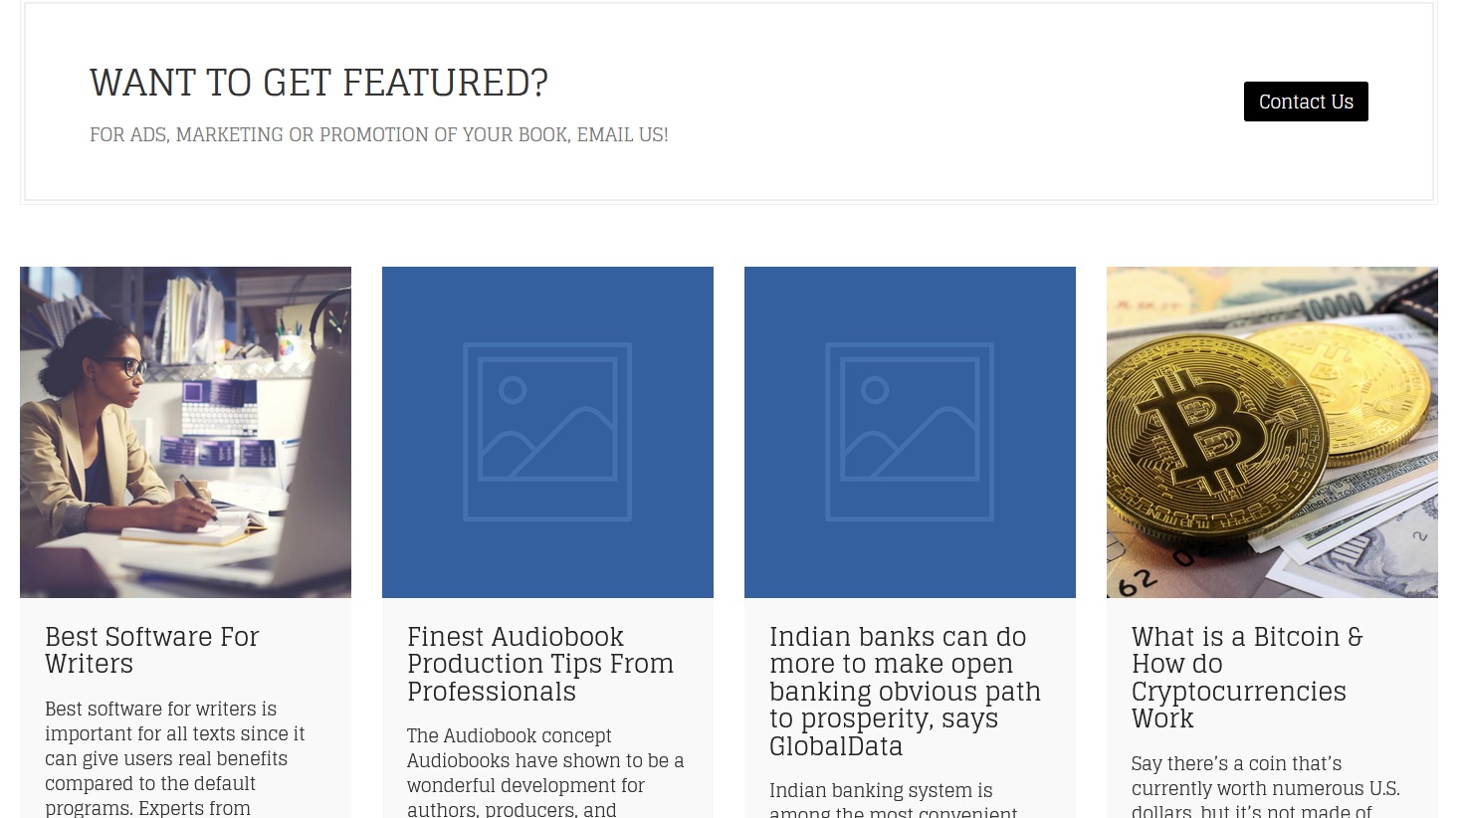Click the gold Bitcoin coin with B symbol
This screenshot has height=818, width=1463.
pyautogui.click(x=1216, y=436)
